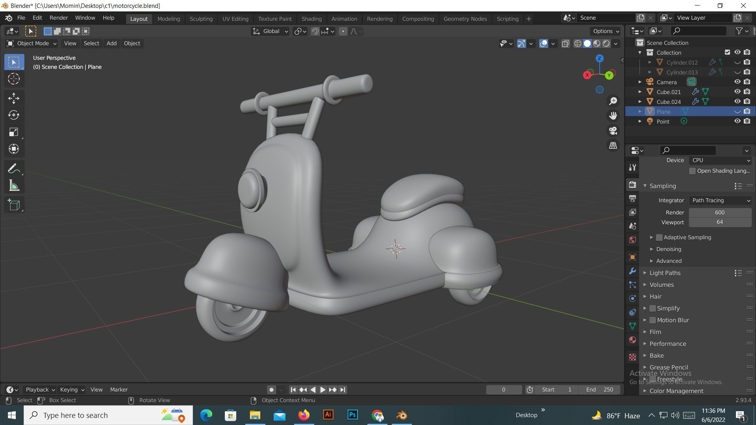Select the Cursor tool in the toolbar
Viewport: 756px width, 425px height.
point(14,79)
